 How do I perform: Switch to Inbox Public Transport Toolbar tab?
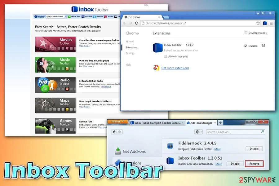(x=157, y=123)
